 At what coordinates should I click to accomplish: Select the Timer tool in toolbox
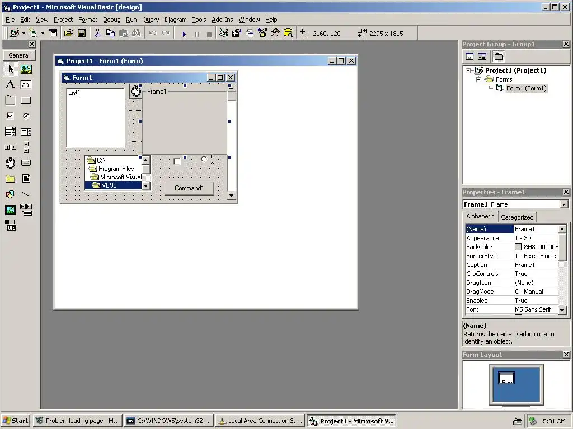[11, 163]
